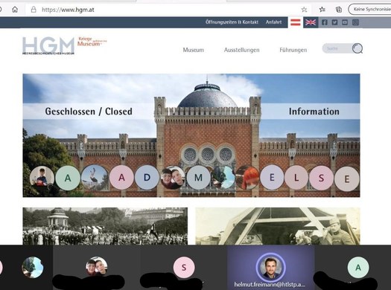Open the HGM YouTube channel icon
Image resolution: width=391 pixels, height=290 pixels.
[x=345, y=22]
